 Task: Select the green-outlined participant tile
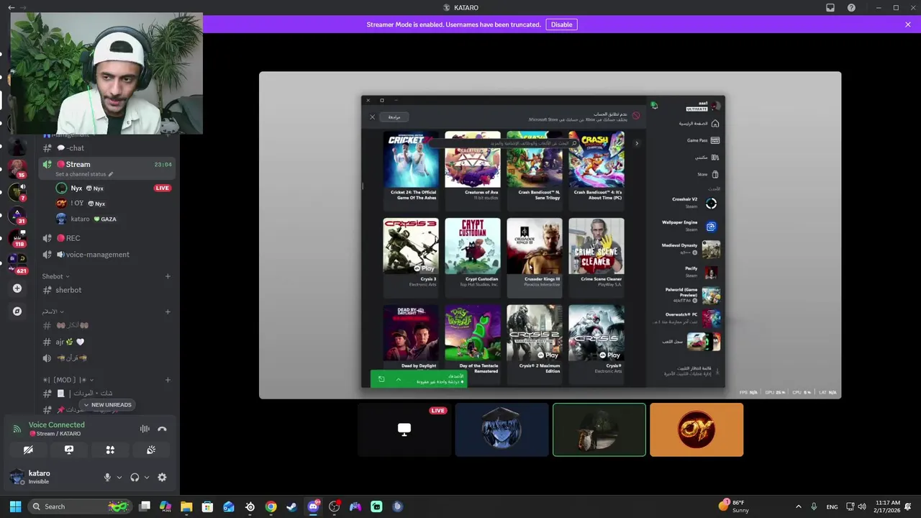coord(599,430)
